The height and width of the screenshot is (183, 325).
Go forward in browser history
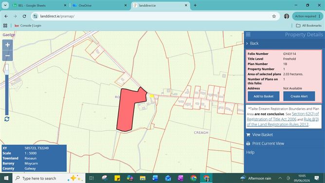(15, 16)
